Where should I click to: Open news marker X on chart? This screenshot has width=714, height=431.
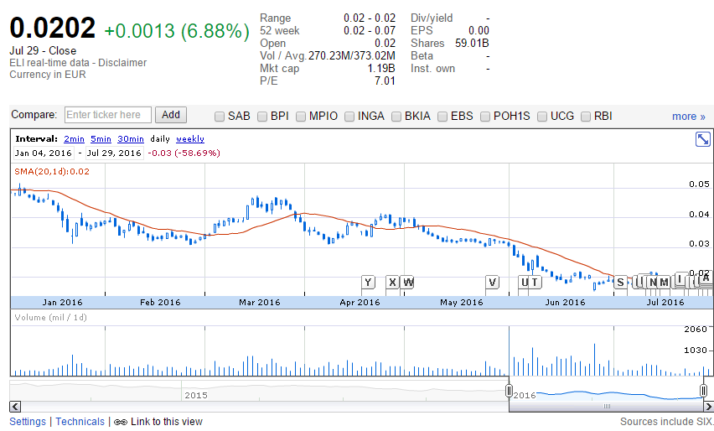[392, 283]
